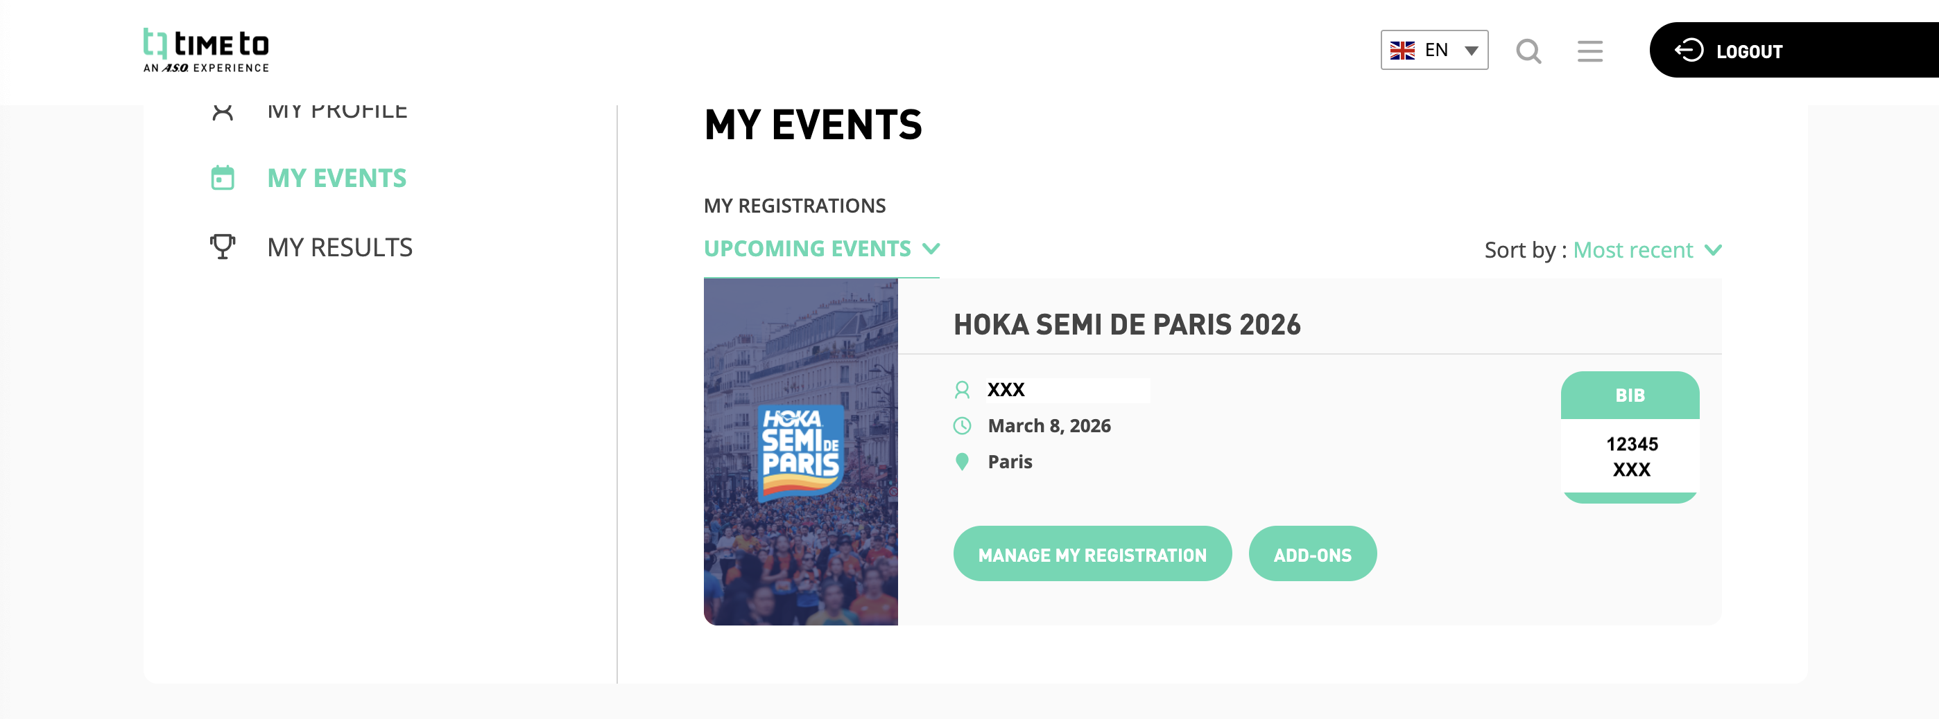
Task: Click the My Results trophy icon
Action: (222, 245)
